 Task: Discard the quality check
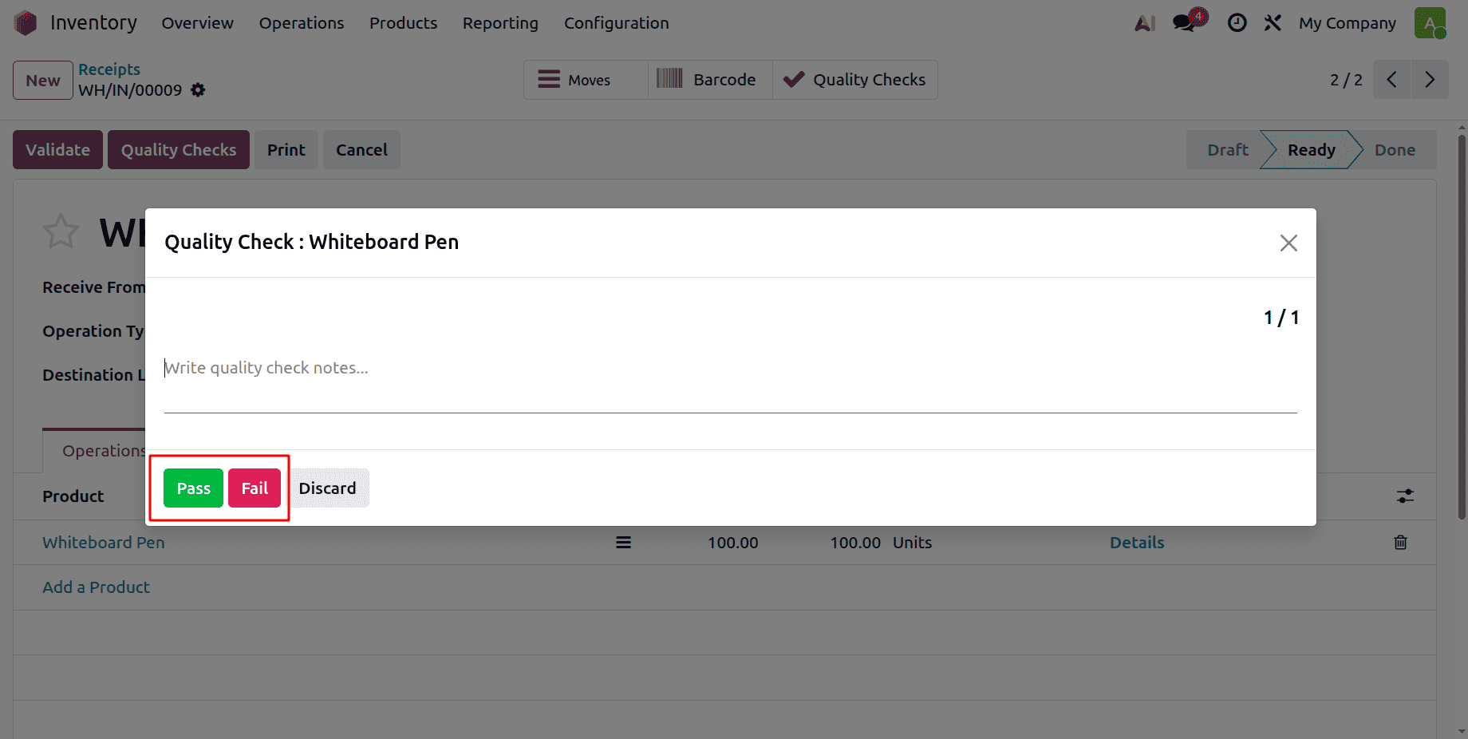click(327, 488)
